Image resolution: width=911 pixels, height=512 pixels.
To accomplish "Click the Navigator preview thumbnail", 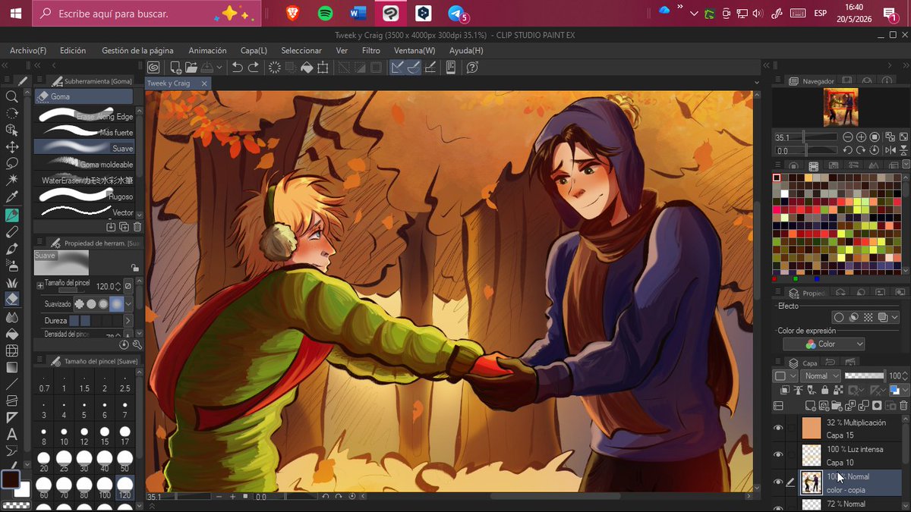I will click(840, 107).
